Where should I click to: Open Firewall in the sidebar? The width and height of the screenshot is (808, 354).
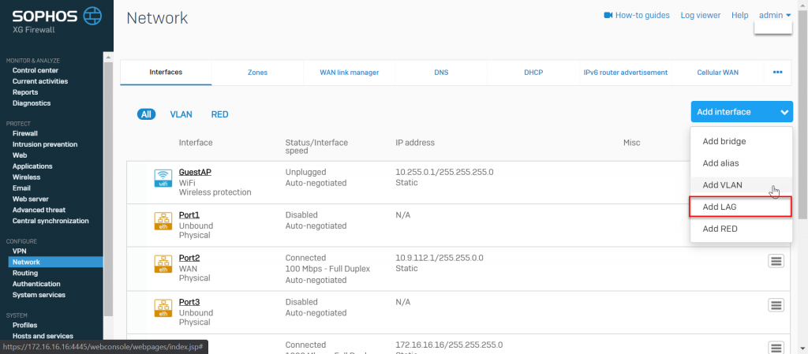click(x=25, y=133)
